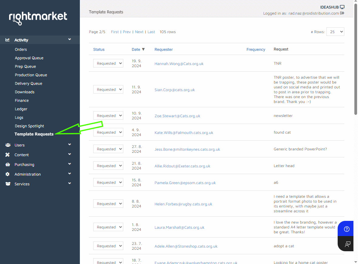
Task: Open status dropdown for Jess.Bone request
Action: pos(108,149)
